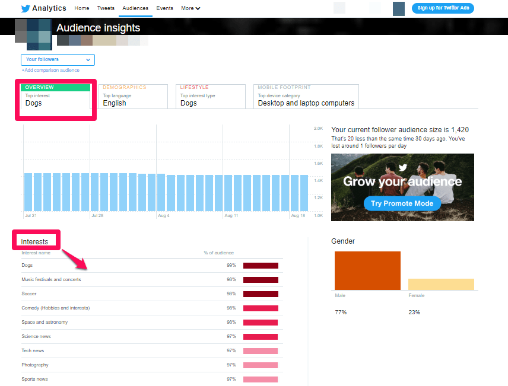Viewport: 508px width, 386px height.
Task: Open the Mobile Footprint tab
Action: (306, 97)
